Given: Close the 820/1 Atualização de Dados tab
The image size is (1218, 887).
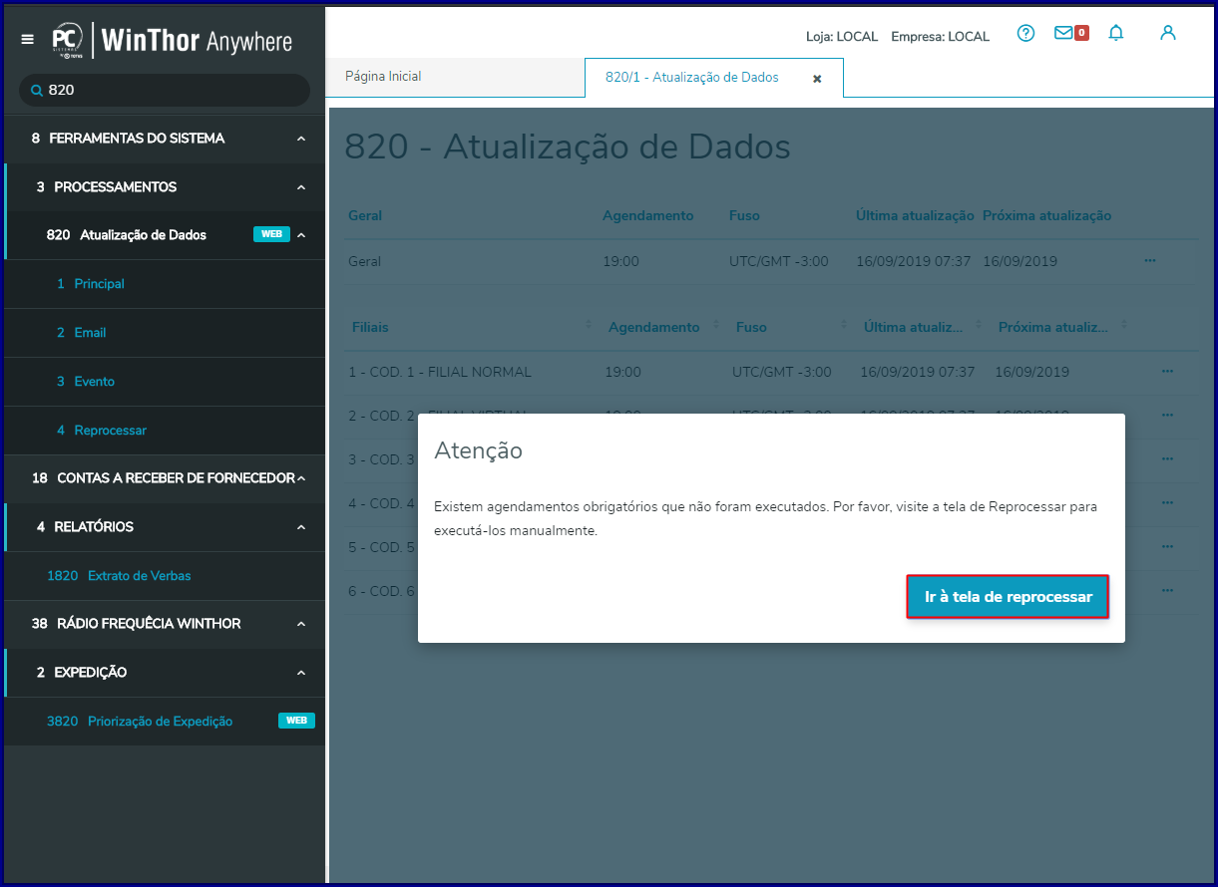Looking at the screenshot, I should click(x=817, y=79).
